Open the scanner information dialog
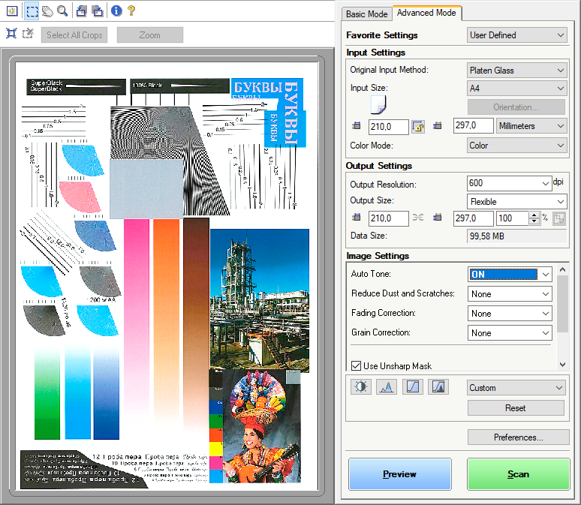 tap(116, 11)
